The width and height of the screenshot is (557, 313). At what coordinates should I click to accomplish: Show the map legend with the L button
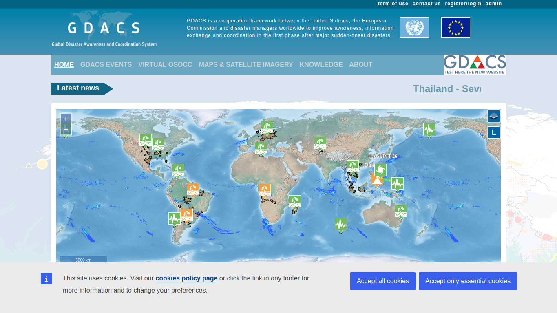494,132
